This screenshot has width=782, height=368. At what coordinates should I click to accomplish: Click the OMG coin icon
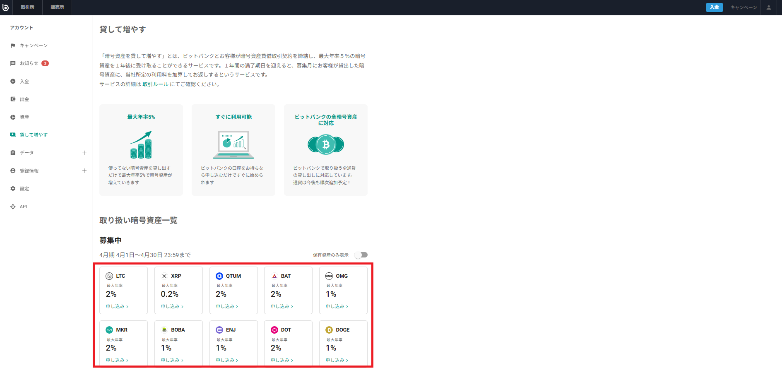pos(329,276)
